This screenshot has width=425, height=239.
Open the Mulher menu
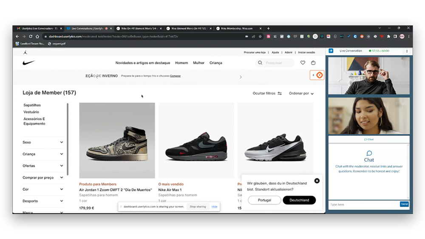click(198, 63)
